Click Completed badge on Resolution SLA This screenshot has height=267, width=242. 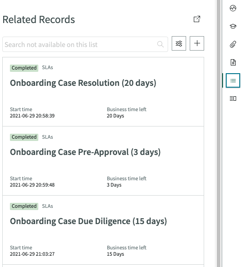click(24, 68)
